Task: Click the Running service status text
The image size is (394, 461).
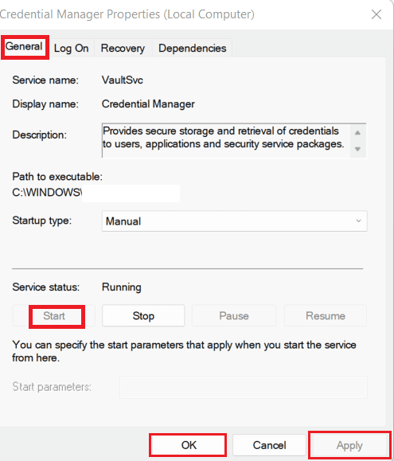Action: click(x=121, y=287)
